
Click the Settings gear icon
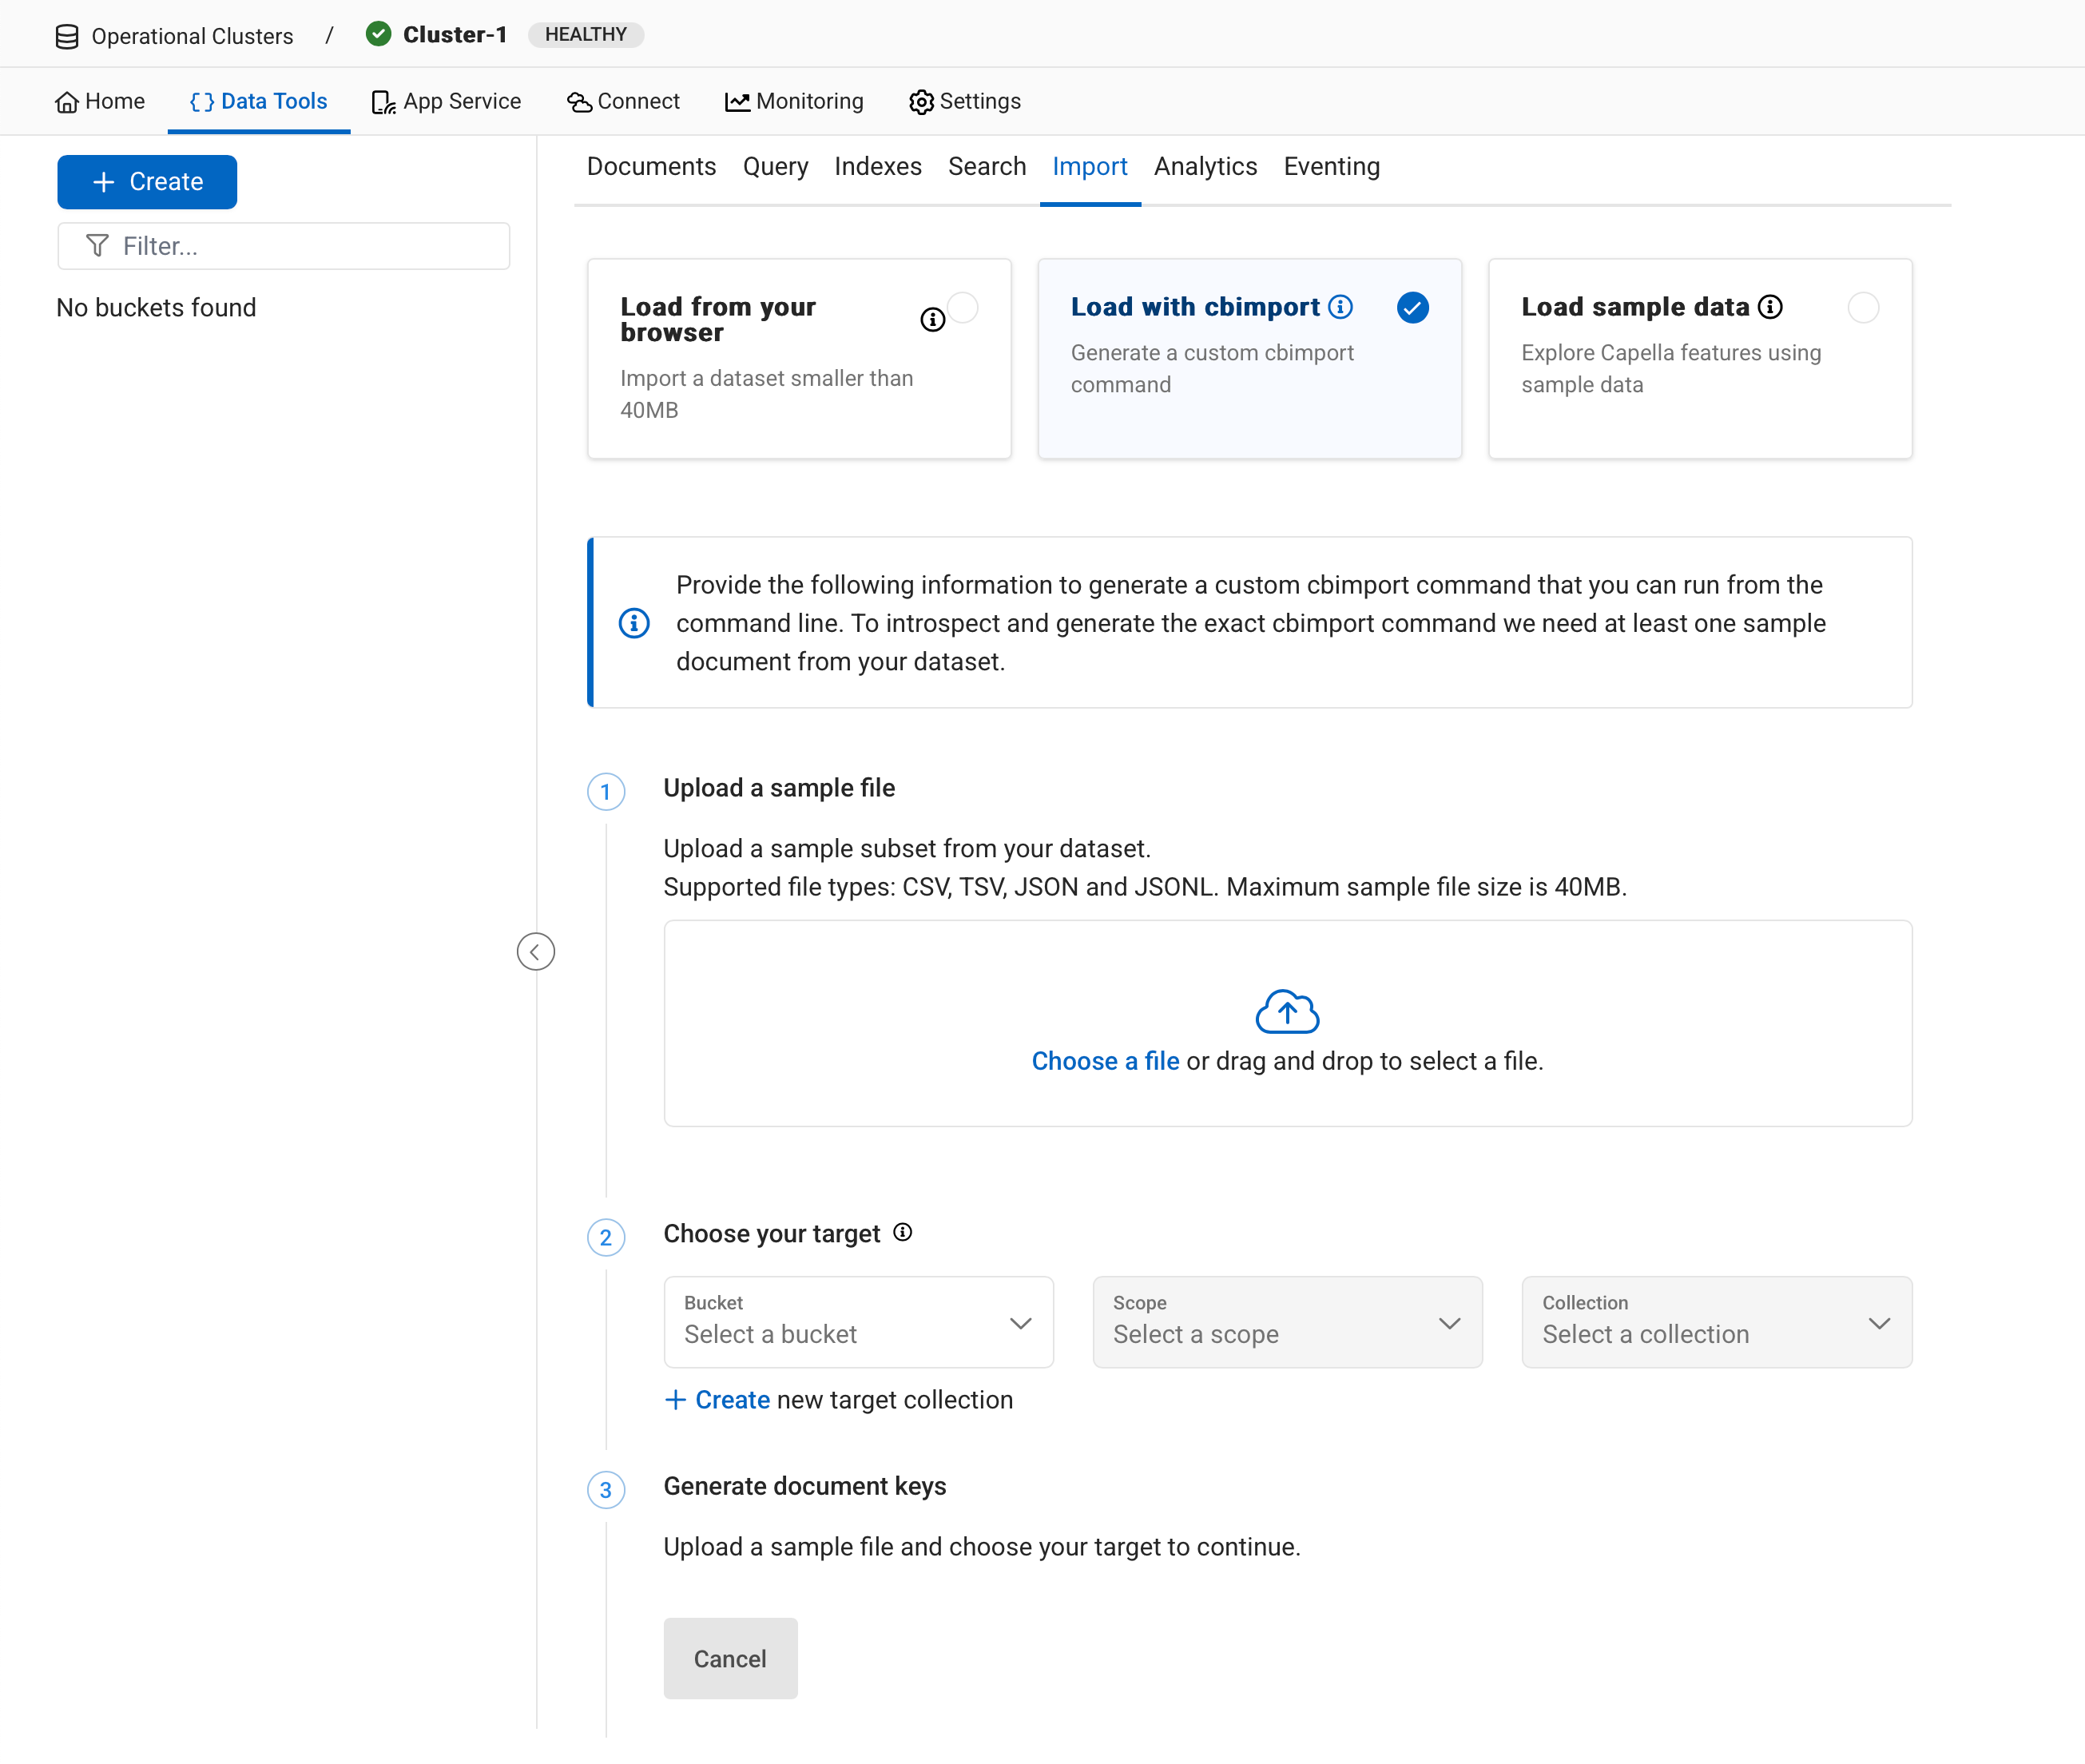coord(921,102)
